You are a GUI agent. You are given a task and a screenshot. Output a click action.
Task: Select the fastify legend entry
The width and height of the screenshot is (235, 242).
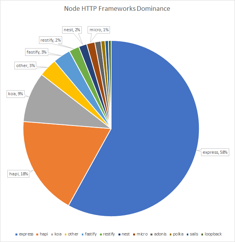pos(89,234)
